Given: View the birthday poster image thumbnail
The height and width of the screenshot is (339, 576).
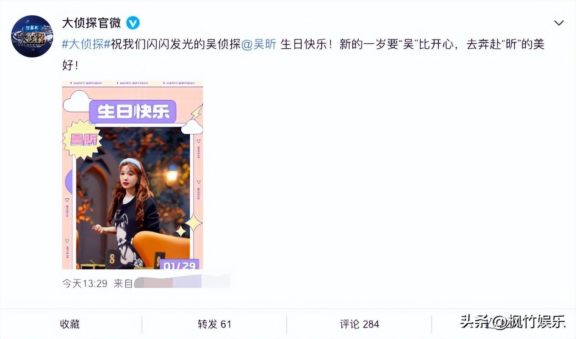Looking at the screenshot, I should click(133, 175).
